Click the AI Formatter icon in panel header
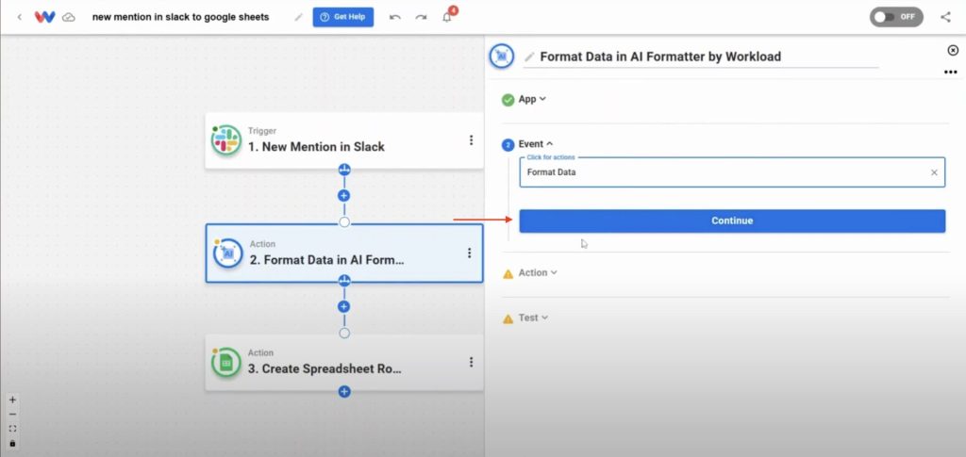 point(502,56)
